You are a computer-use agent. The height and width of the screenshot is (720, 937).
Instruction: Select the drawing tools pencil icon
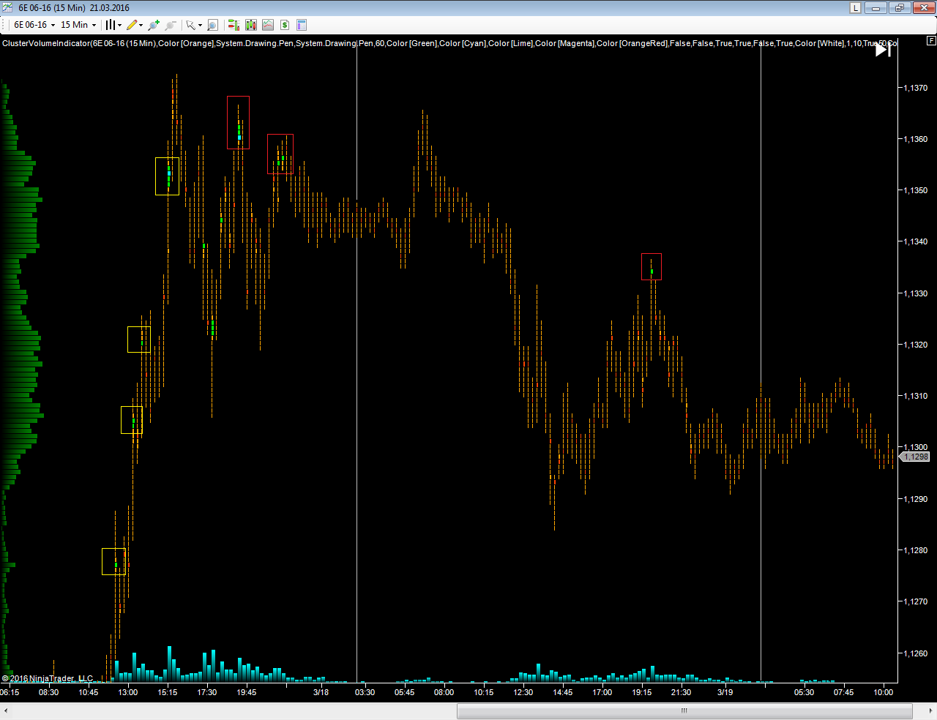point(132,25)
